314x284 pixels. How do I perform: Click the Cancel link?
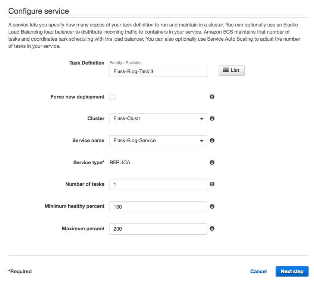(x=258, y=271)
